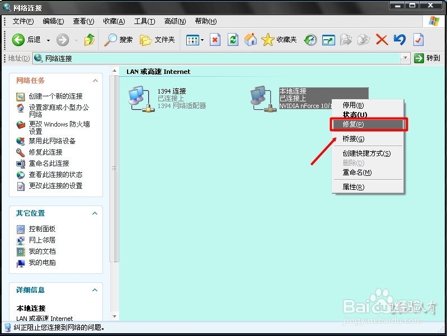Choose 重命名(M) in context menu
The height and width of the screenshot is (336, 447).
click(x=357, y=172)
